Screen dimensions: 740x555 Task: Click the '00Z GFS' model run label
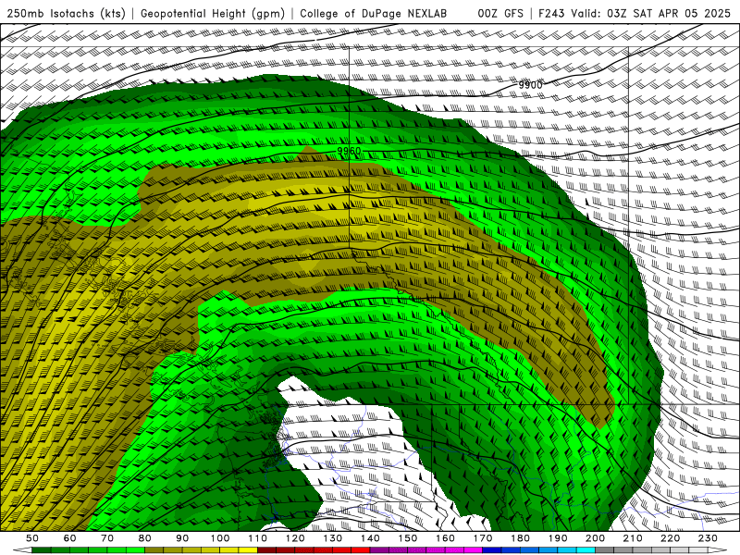[x=500, y=13]
